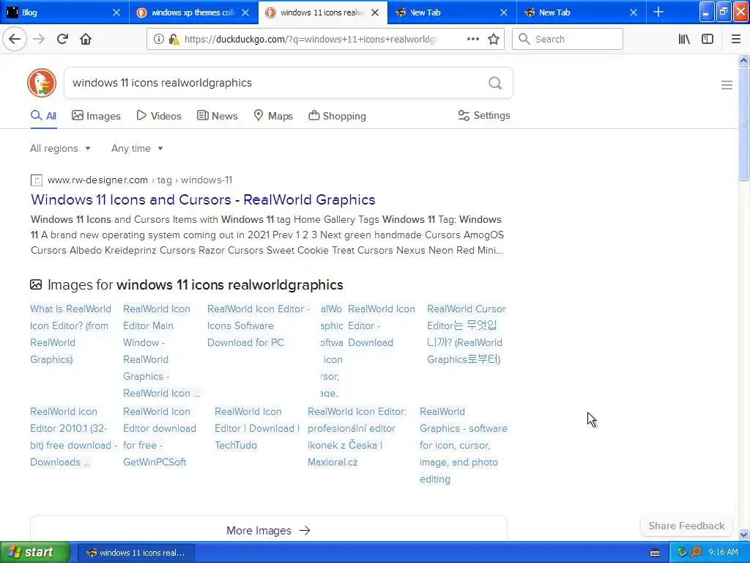
Task: Switch to the last New Tab
Action: tap(581, 12)
